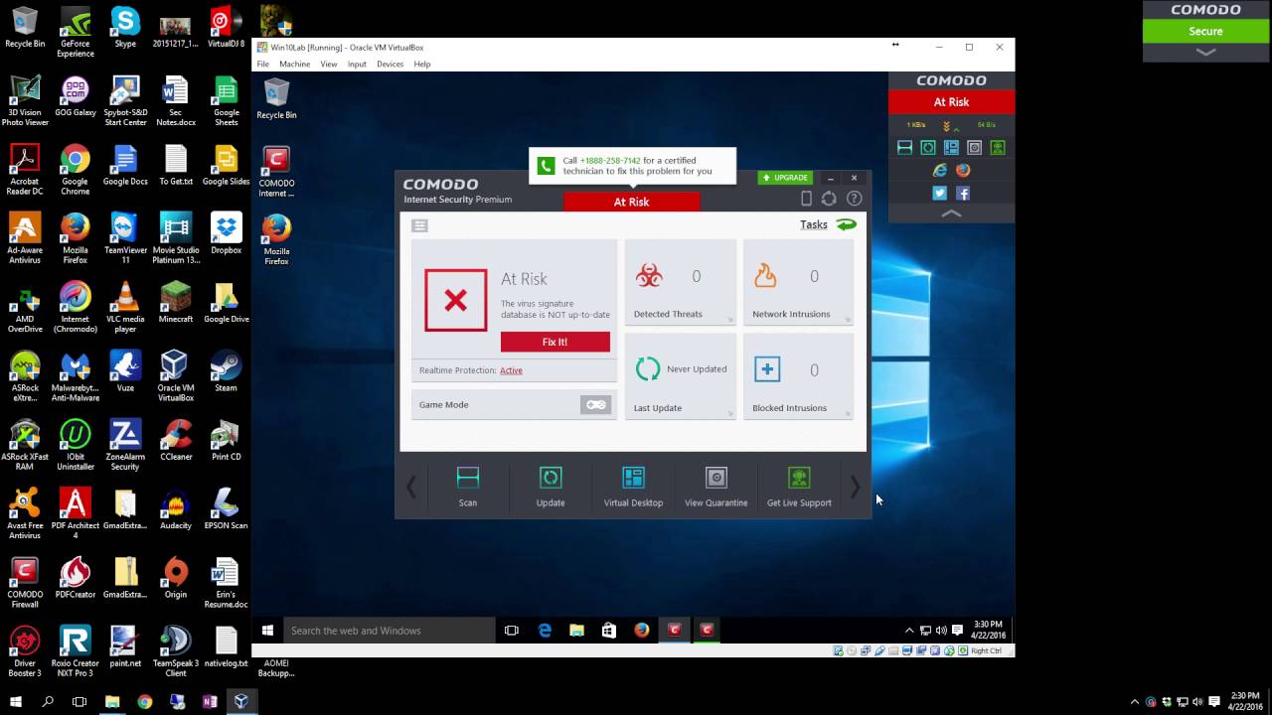
Task: Click Detected Threats biohazard tile
Action: click(681, 282)
